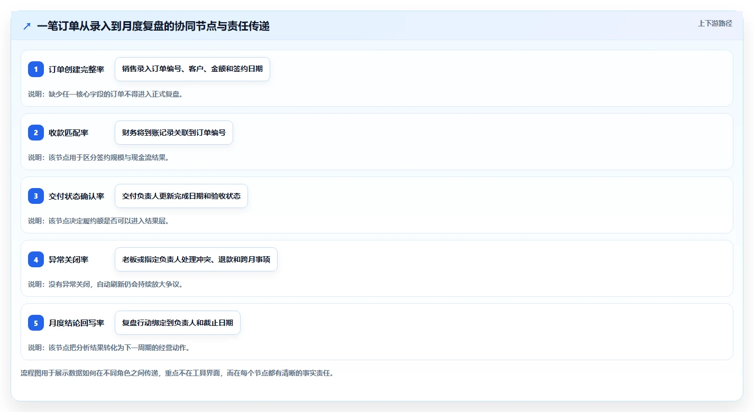
Task: Click the step 1 number badge
Action: tap(36, 69)
